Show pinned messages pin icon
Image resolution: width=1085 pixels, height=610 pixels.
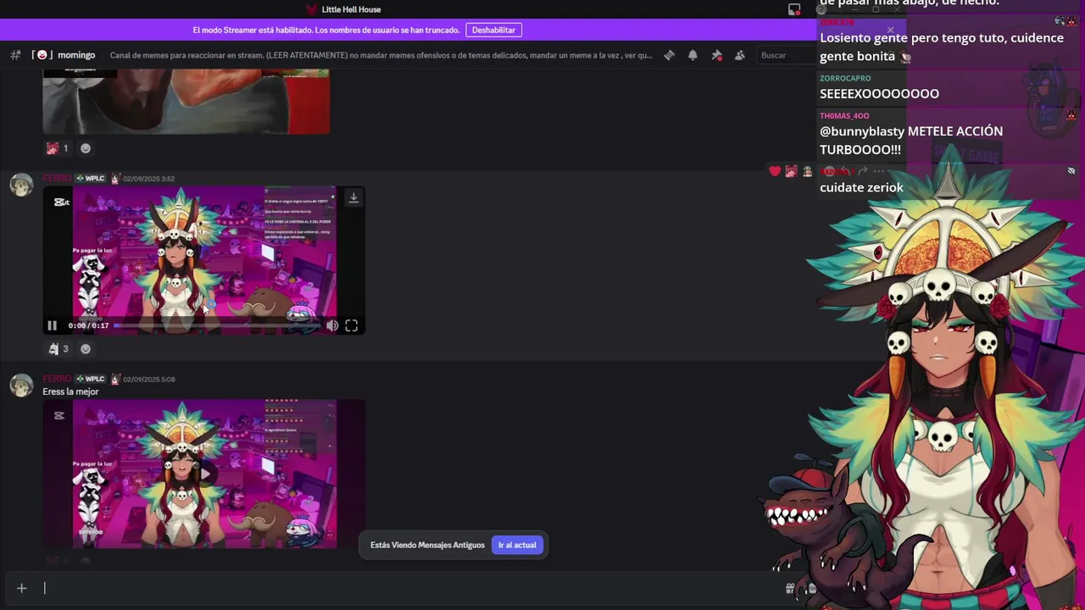coord(716,55)
